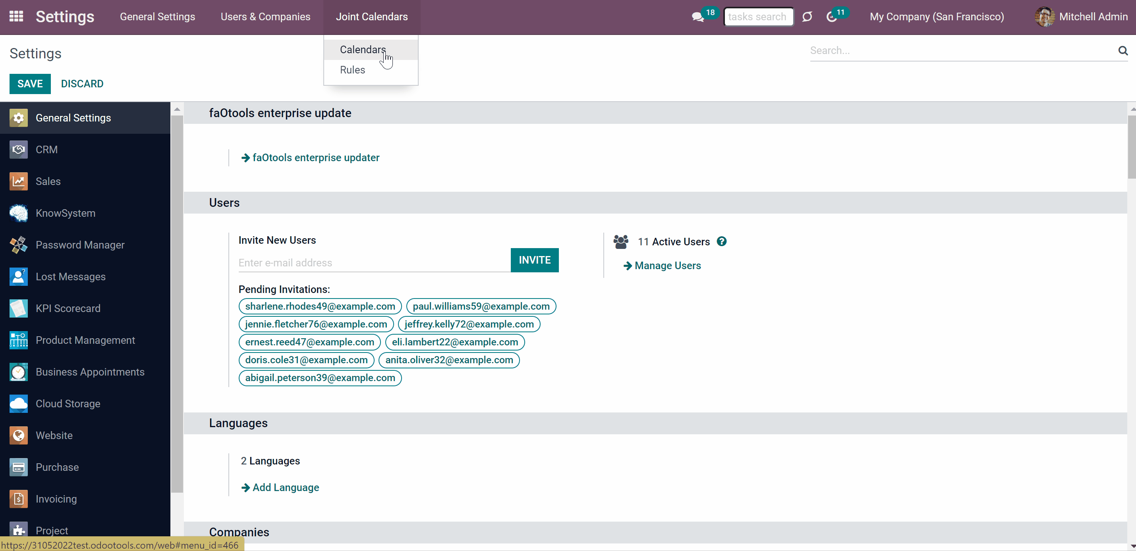Click the sharlene.rhodes49@example.com invitation
The width and height of the screenshot is (1136, 551).
coord(320,306)
